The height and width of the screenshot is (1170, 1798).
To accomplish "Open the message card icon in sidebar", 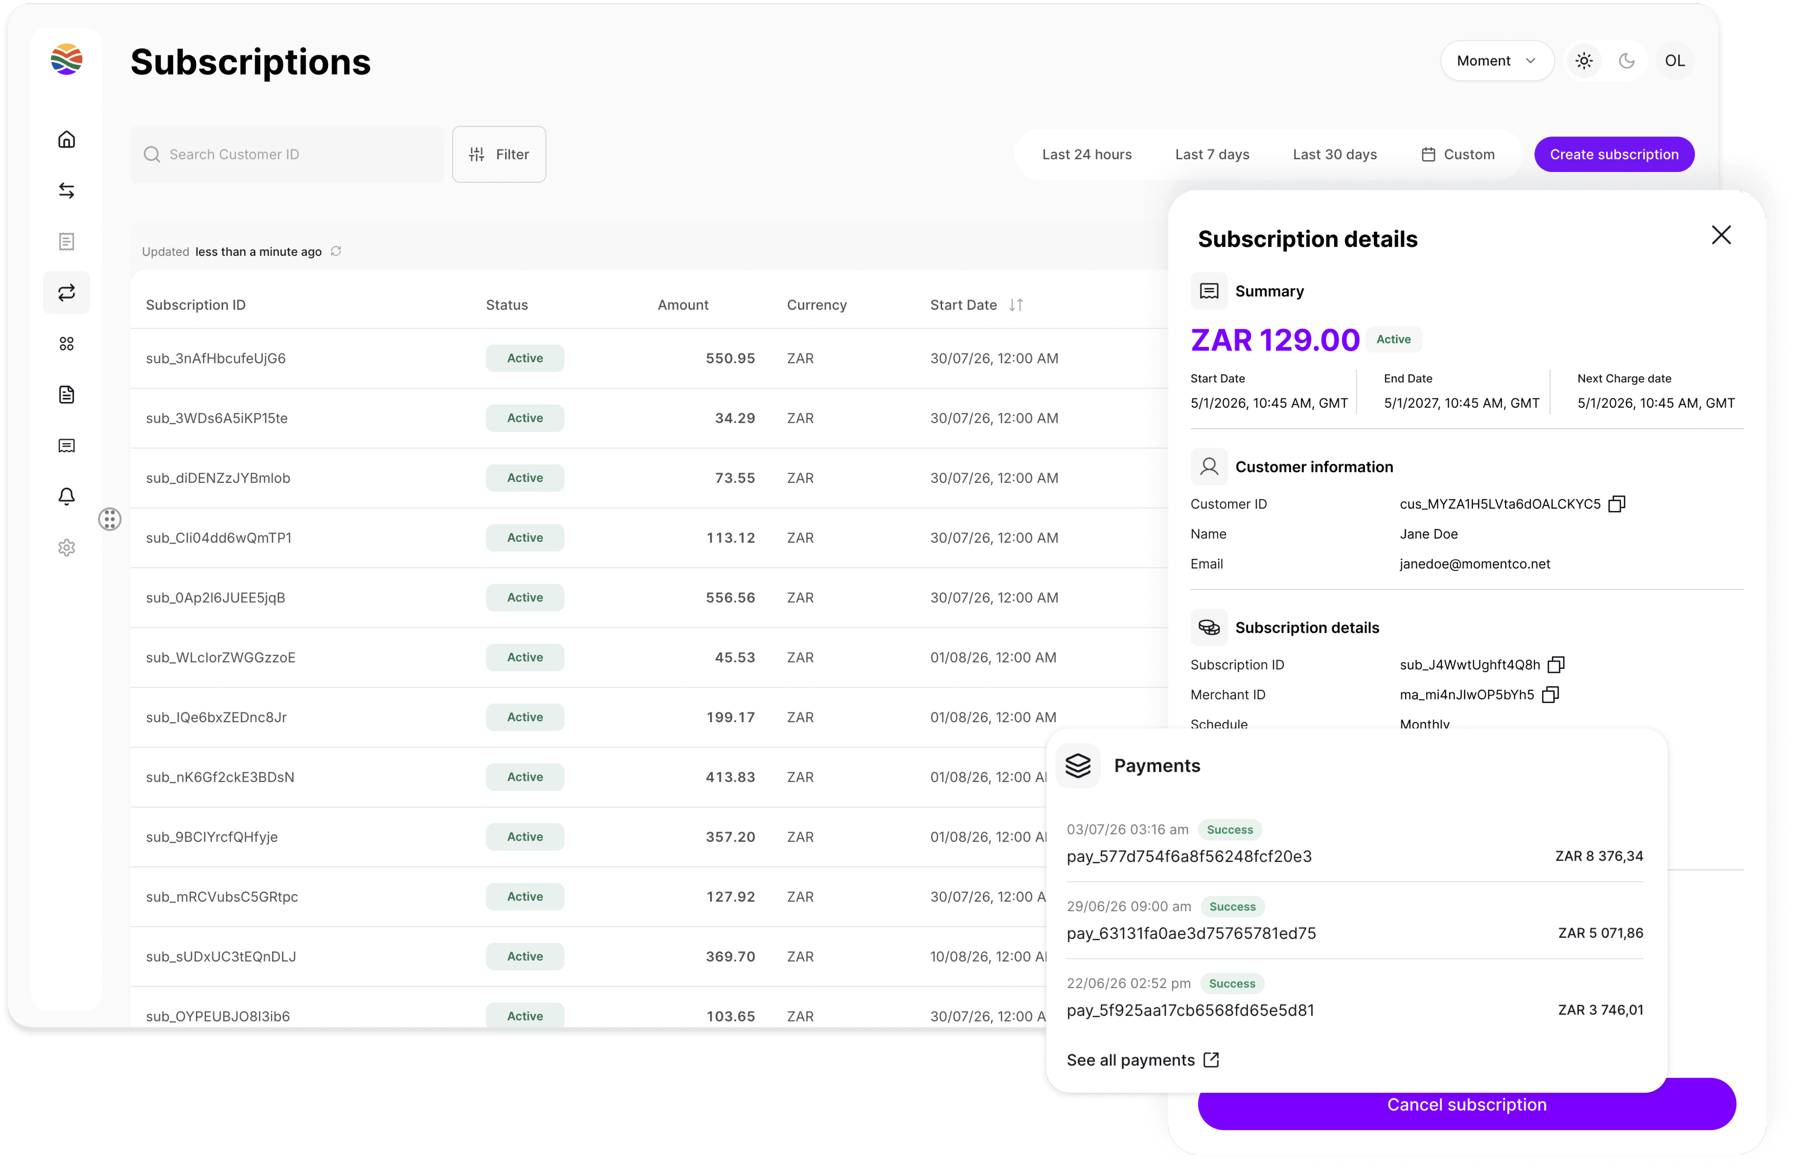I will pos(66,445).
